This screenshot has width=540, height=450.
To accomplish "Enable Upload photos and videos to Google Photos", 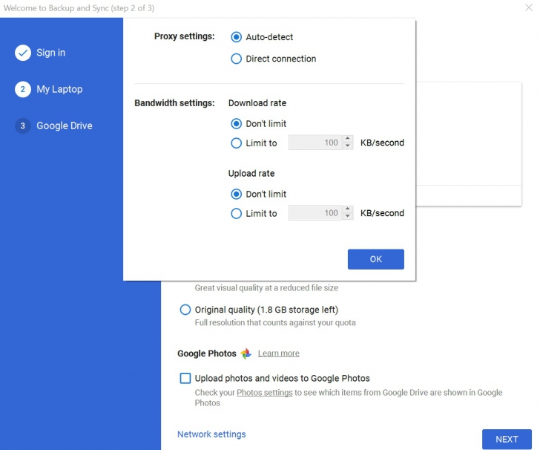I will [x=185, y=378].
